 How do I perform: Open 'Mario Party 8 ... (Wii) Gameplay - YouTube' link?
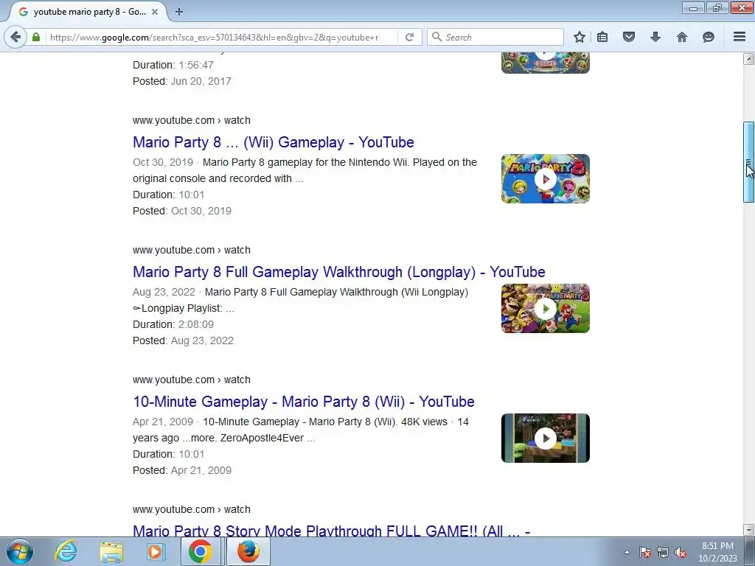(273, 142)
